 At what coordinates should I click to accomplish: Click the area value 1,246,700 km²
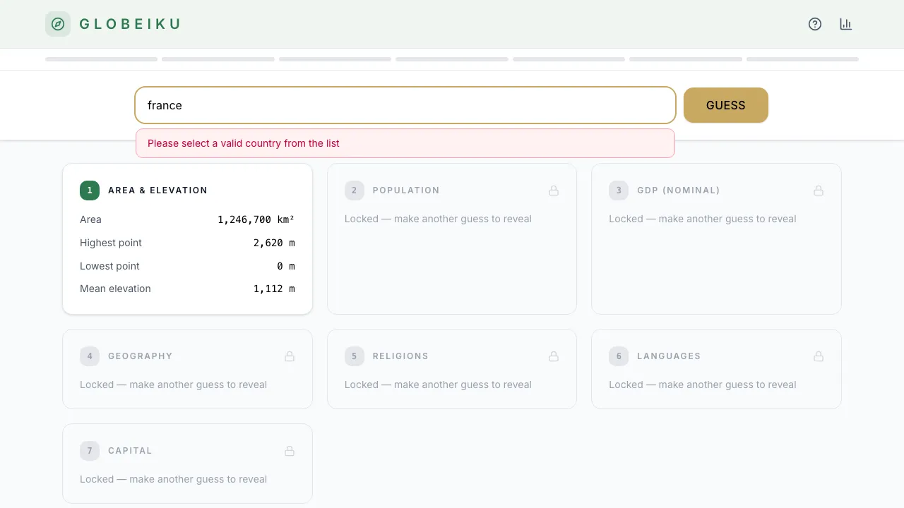click(256, 219)
